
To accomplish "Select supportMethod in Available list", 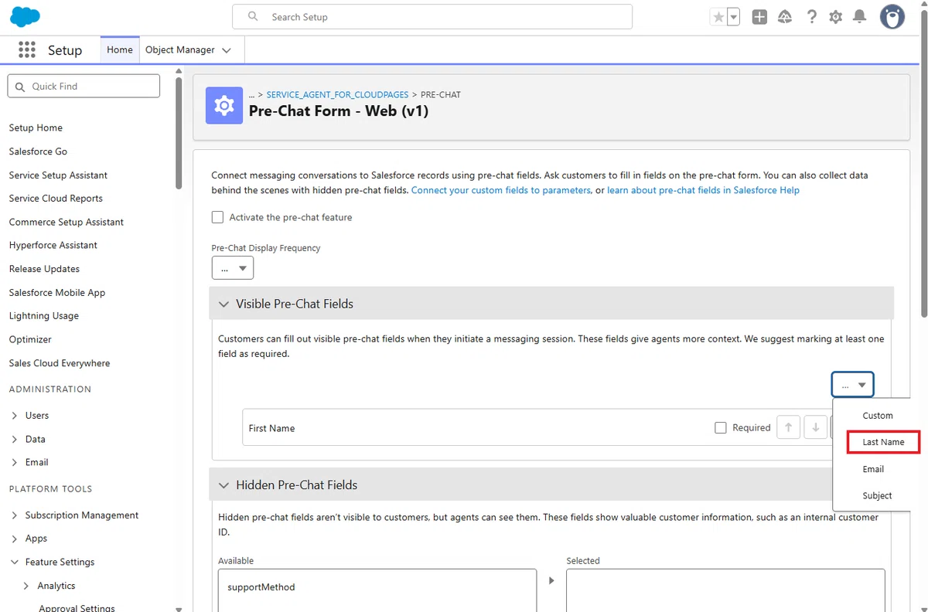I will pos(261,587).
